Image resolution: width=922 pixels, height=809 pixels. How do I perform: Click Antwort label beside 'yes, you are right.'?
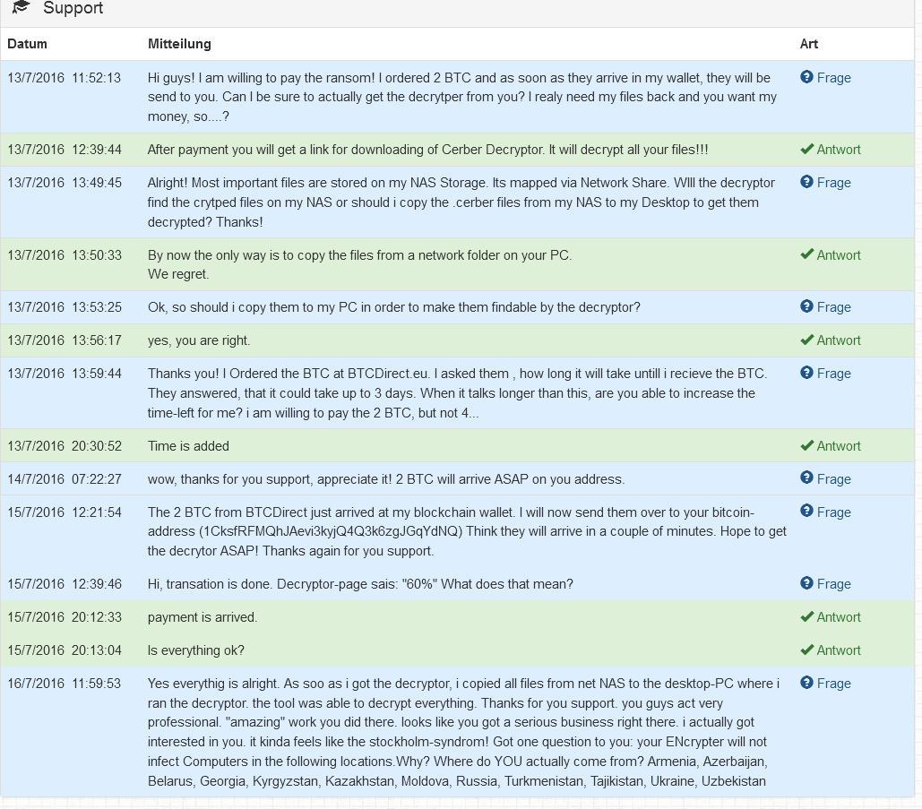pyautogui.click(x=839, y=340)
